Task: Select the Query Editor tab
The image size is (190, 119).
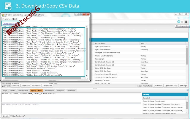Action: [x=36, y=90]
